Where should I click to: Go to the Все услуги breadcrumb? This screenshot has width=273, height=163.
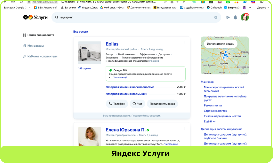click(x=81, y=32)
